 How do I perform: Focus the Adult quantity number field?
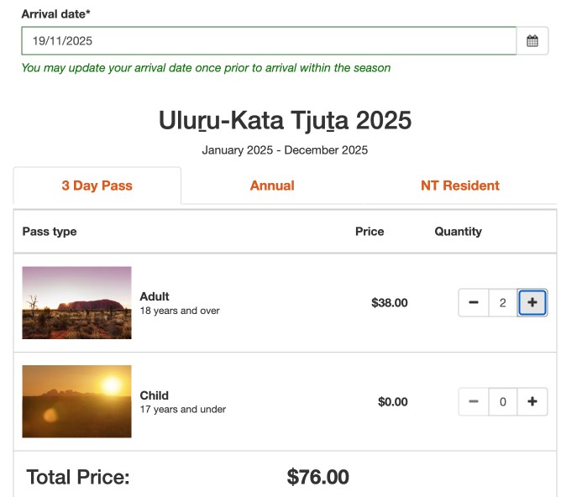502,303
